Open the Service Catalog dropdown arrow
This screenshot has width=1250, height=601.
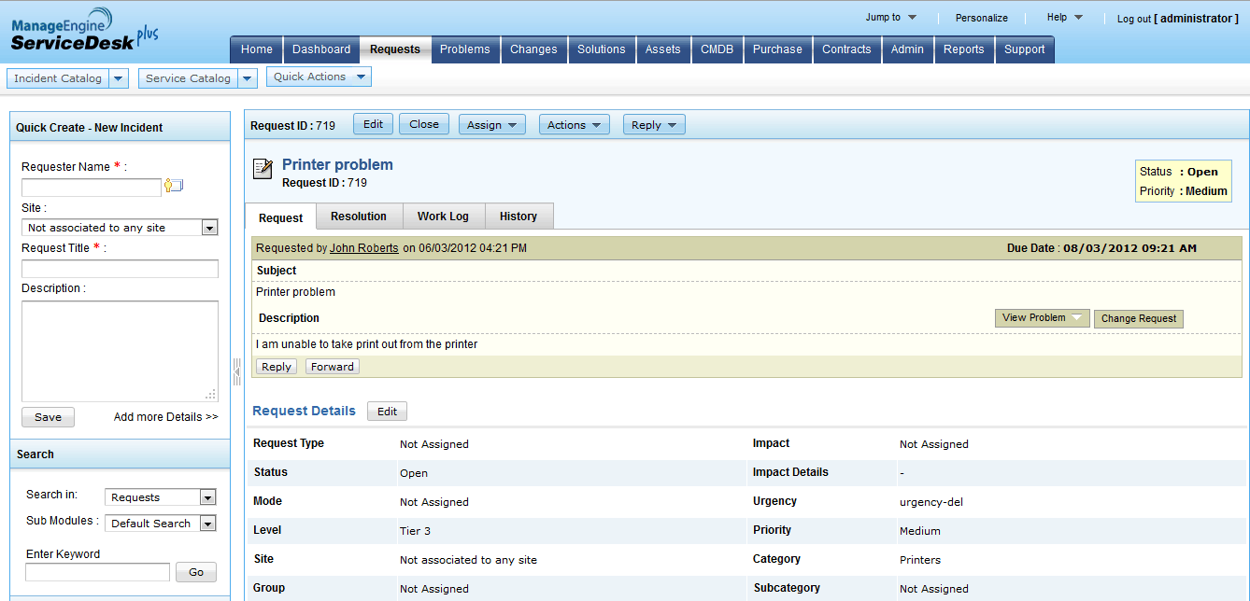(x=248, y=78)
